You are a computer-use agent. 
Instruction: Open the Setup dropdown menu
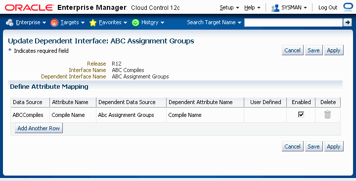[x=229, y=8]
